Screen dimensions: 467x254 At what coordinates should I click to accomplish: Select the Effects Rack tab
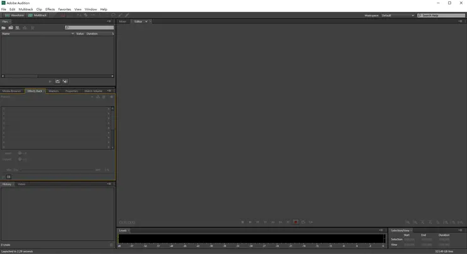[x=35, y=91]
